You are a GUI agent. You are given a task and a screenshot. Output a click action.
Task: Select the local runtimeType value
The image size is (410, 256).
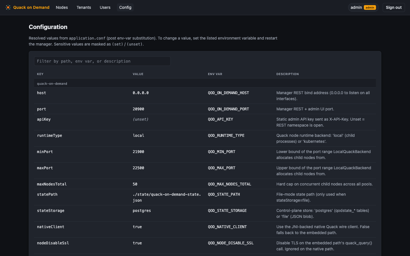138,135
